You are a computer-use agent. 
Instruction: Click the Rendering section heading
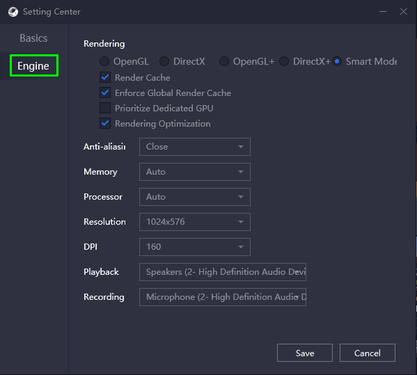tap(104, 44)
